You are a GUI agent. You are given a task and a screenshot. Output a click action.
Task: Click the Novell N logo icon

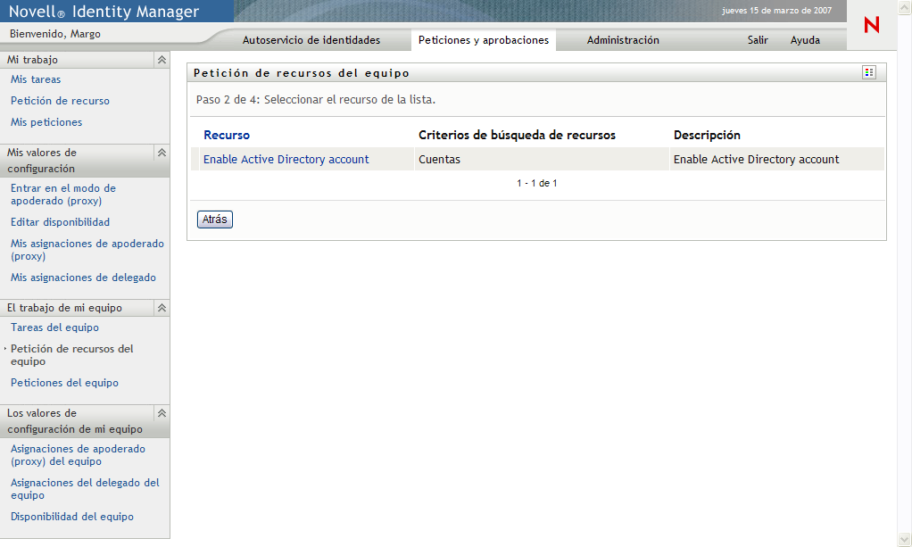coord(872,26)
